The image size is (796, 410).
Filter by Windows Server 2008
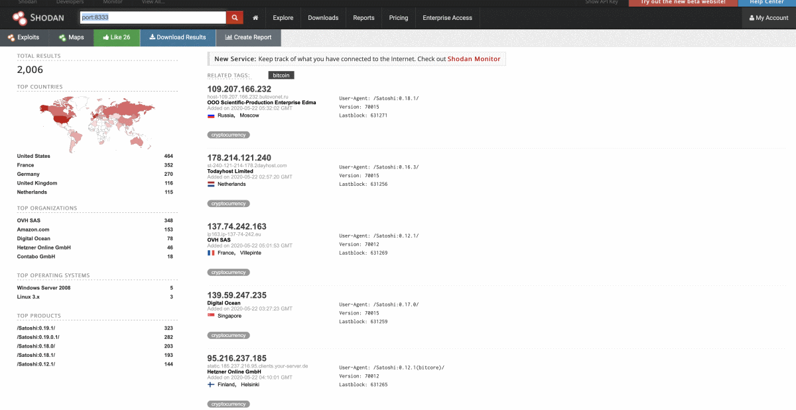44,288
